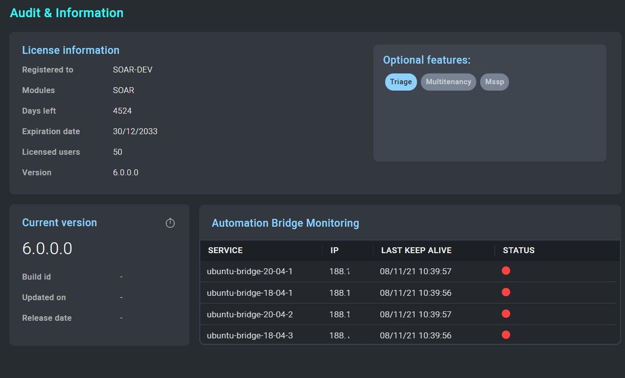The height and width of the screenshot is (378, 625).
Task: Open the ubuntu-bridge-20-04-2 service entry
Action: pyautogui.click(x=250, y=314)
